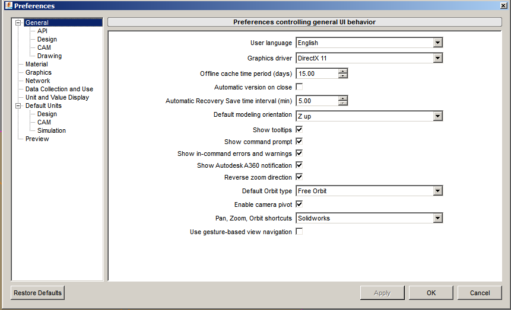Click the Apply button
Image resolution: width=511 pixels, height=310 pixels.
coord(382,293)
